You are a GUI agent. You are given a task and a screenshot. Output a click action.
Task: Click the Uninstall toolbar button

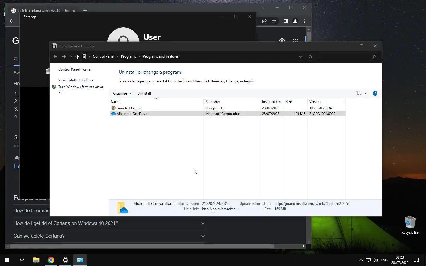[144, 93]
